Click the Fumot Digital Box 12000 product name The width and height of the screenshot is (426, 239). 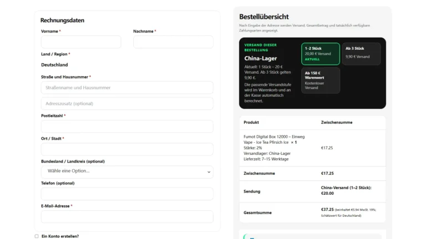274,139
